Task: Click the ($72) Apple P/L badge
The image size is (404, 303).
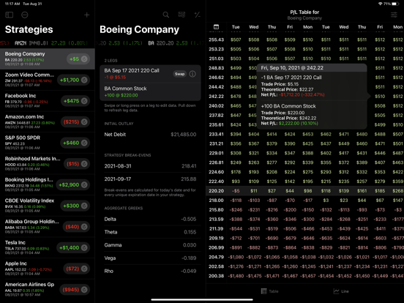Action: pos(77,269)
